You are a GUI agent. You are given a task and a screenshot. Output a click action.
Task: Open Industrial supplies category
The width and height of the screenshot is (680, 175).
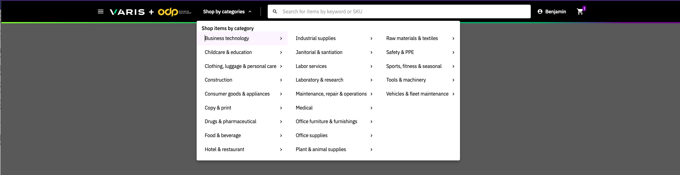pyautogui.click(x=333, y=38)
